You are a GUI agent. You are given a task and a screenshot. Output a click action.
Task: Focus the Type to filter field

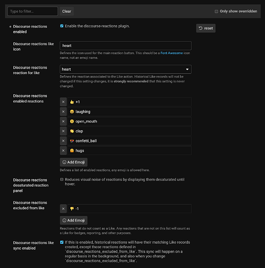pyautogui.click(x=33, y=11)
